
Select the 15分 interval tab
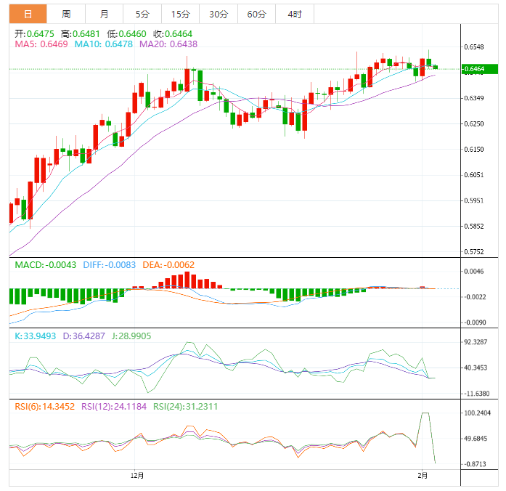pos(180,14)
